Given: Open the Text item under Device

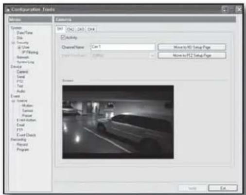Looking at the screenshot, I should [x=20, y=86].
